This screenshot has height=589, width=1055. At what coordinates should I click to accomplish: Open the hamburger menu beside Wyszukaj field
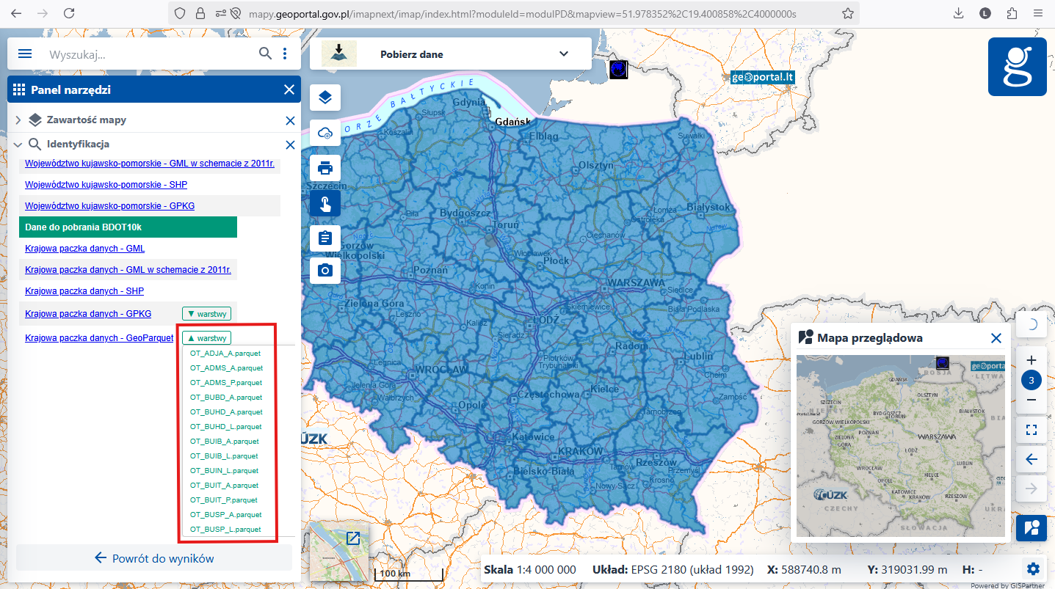coord(24,53)
